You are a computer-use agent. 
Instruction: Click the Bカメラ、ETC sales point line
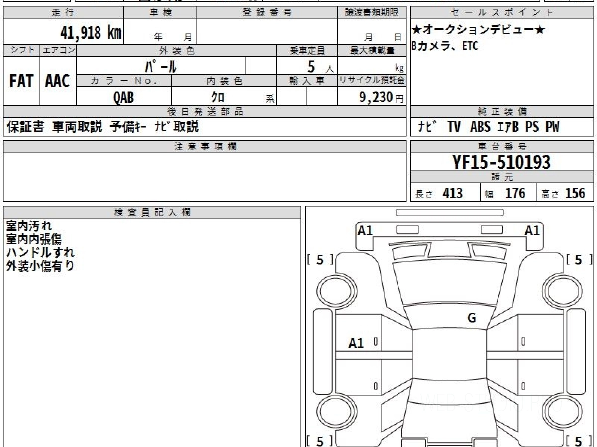[445, 46]
